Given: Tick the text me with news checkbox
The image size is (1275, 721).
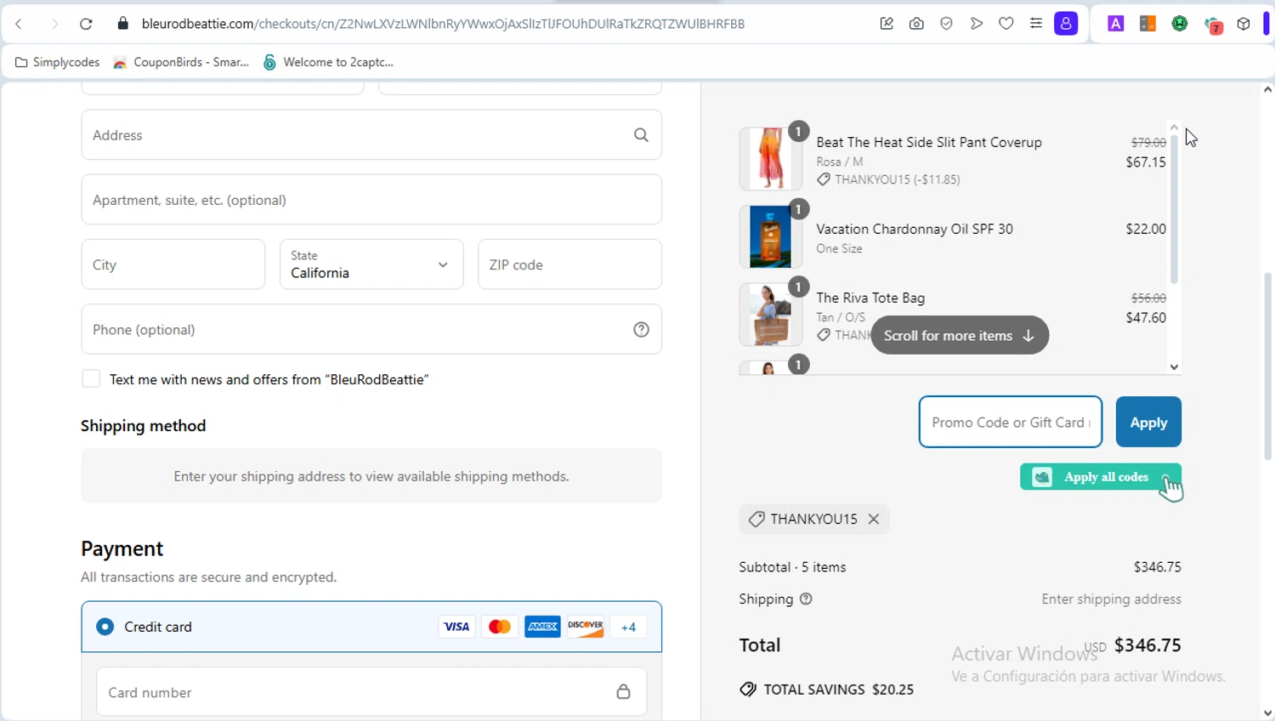Looking at the screenshot, I should pos(91,379).
